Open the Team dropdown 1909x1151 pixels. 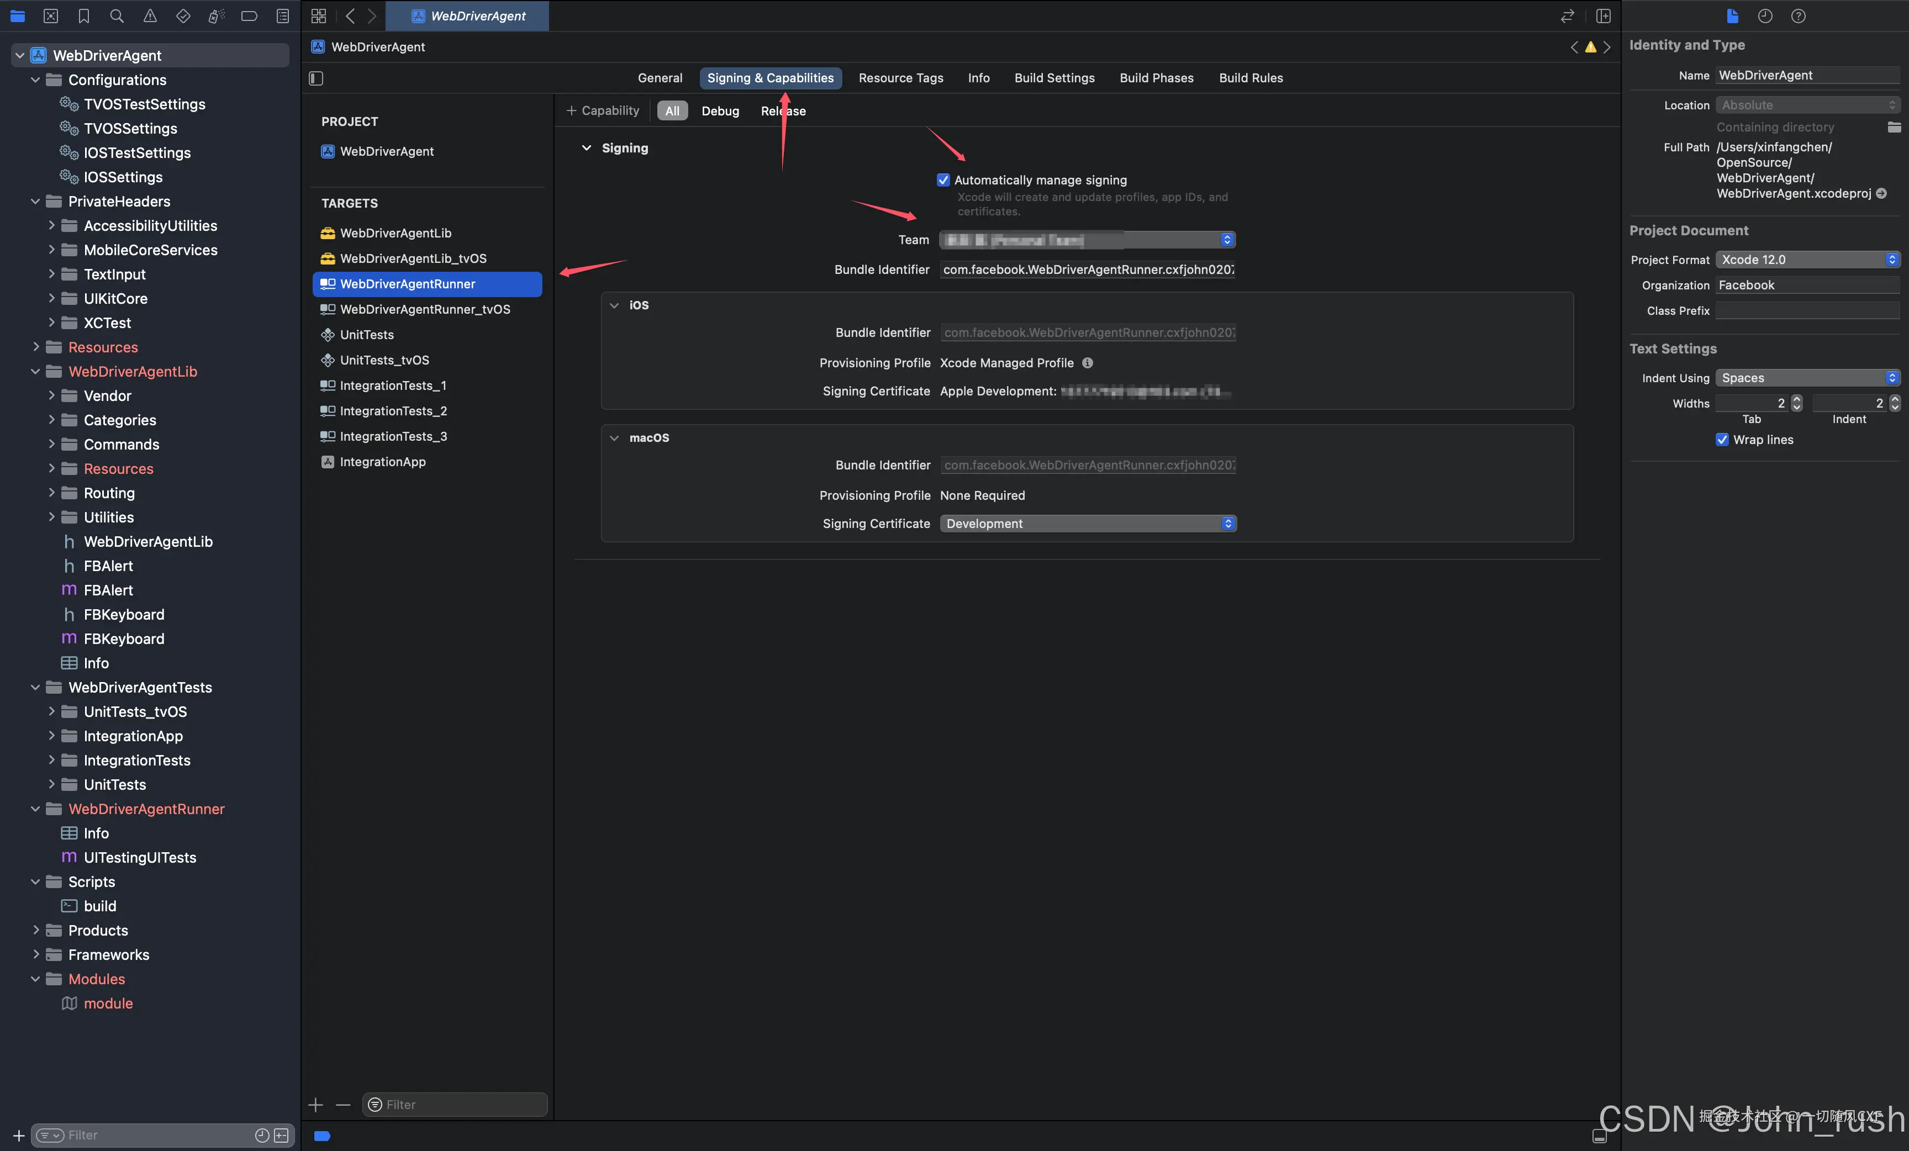pos(1087,240)
